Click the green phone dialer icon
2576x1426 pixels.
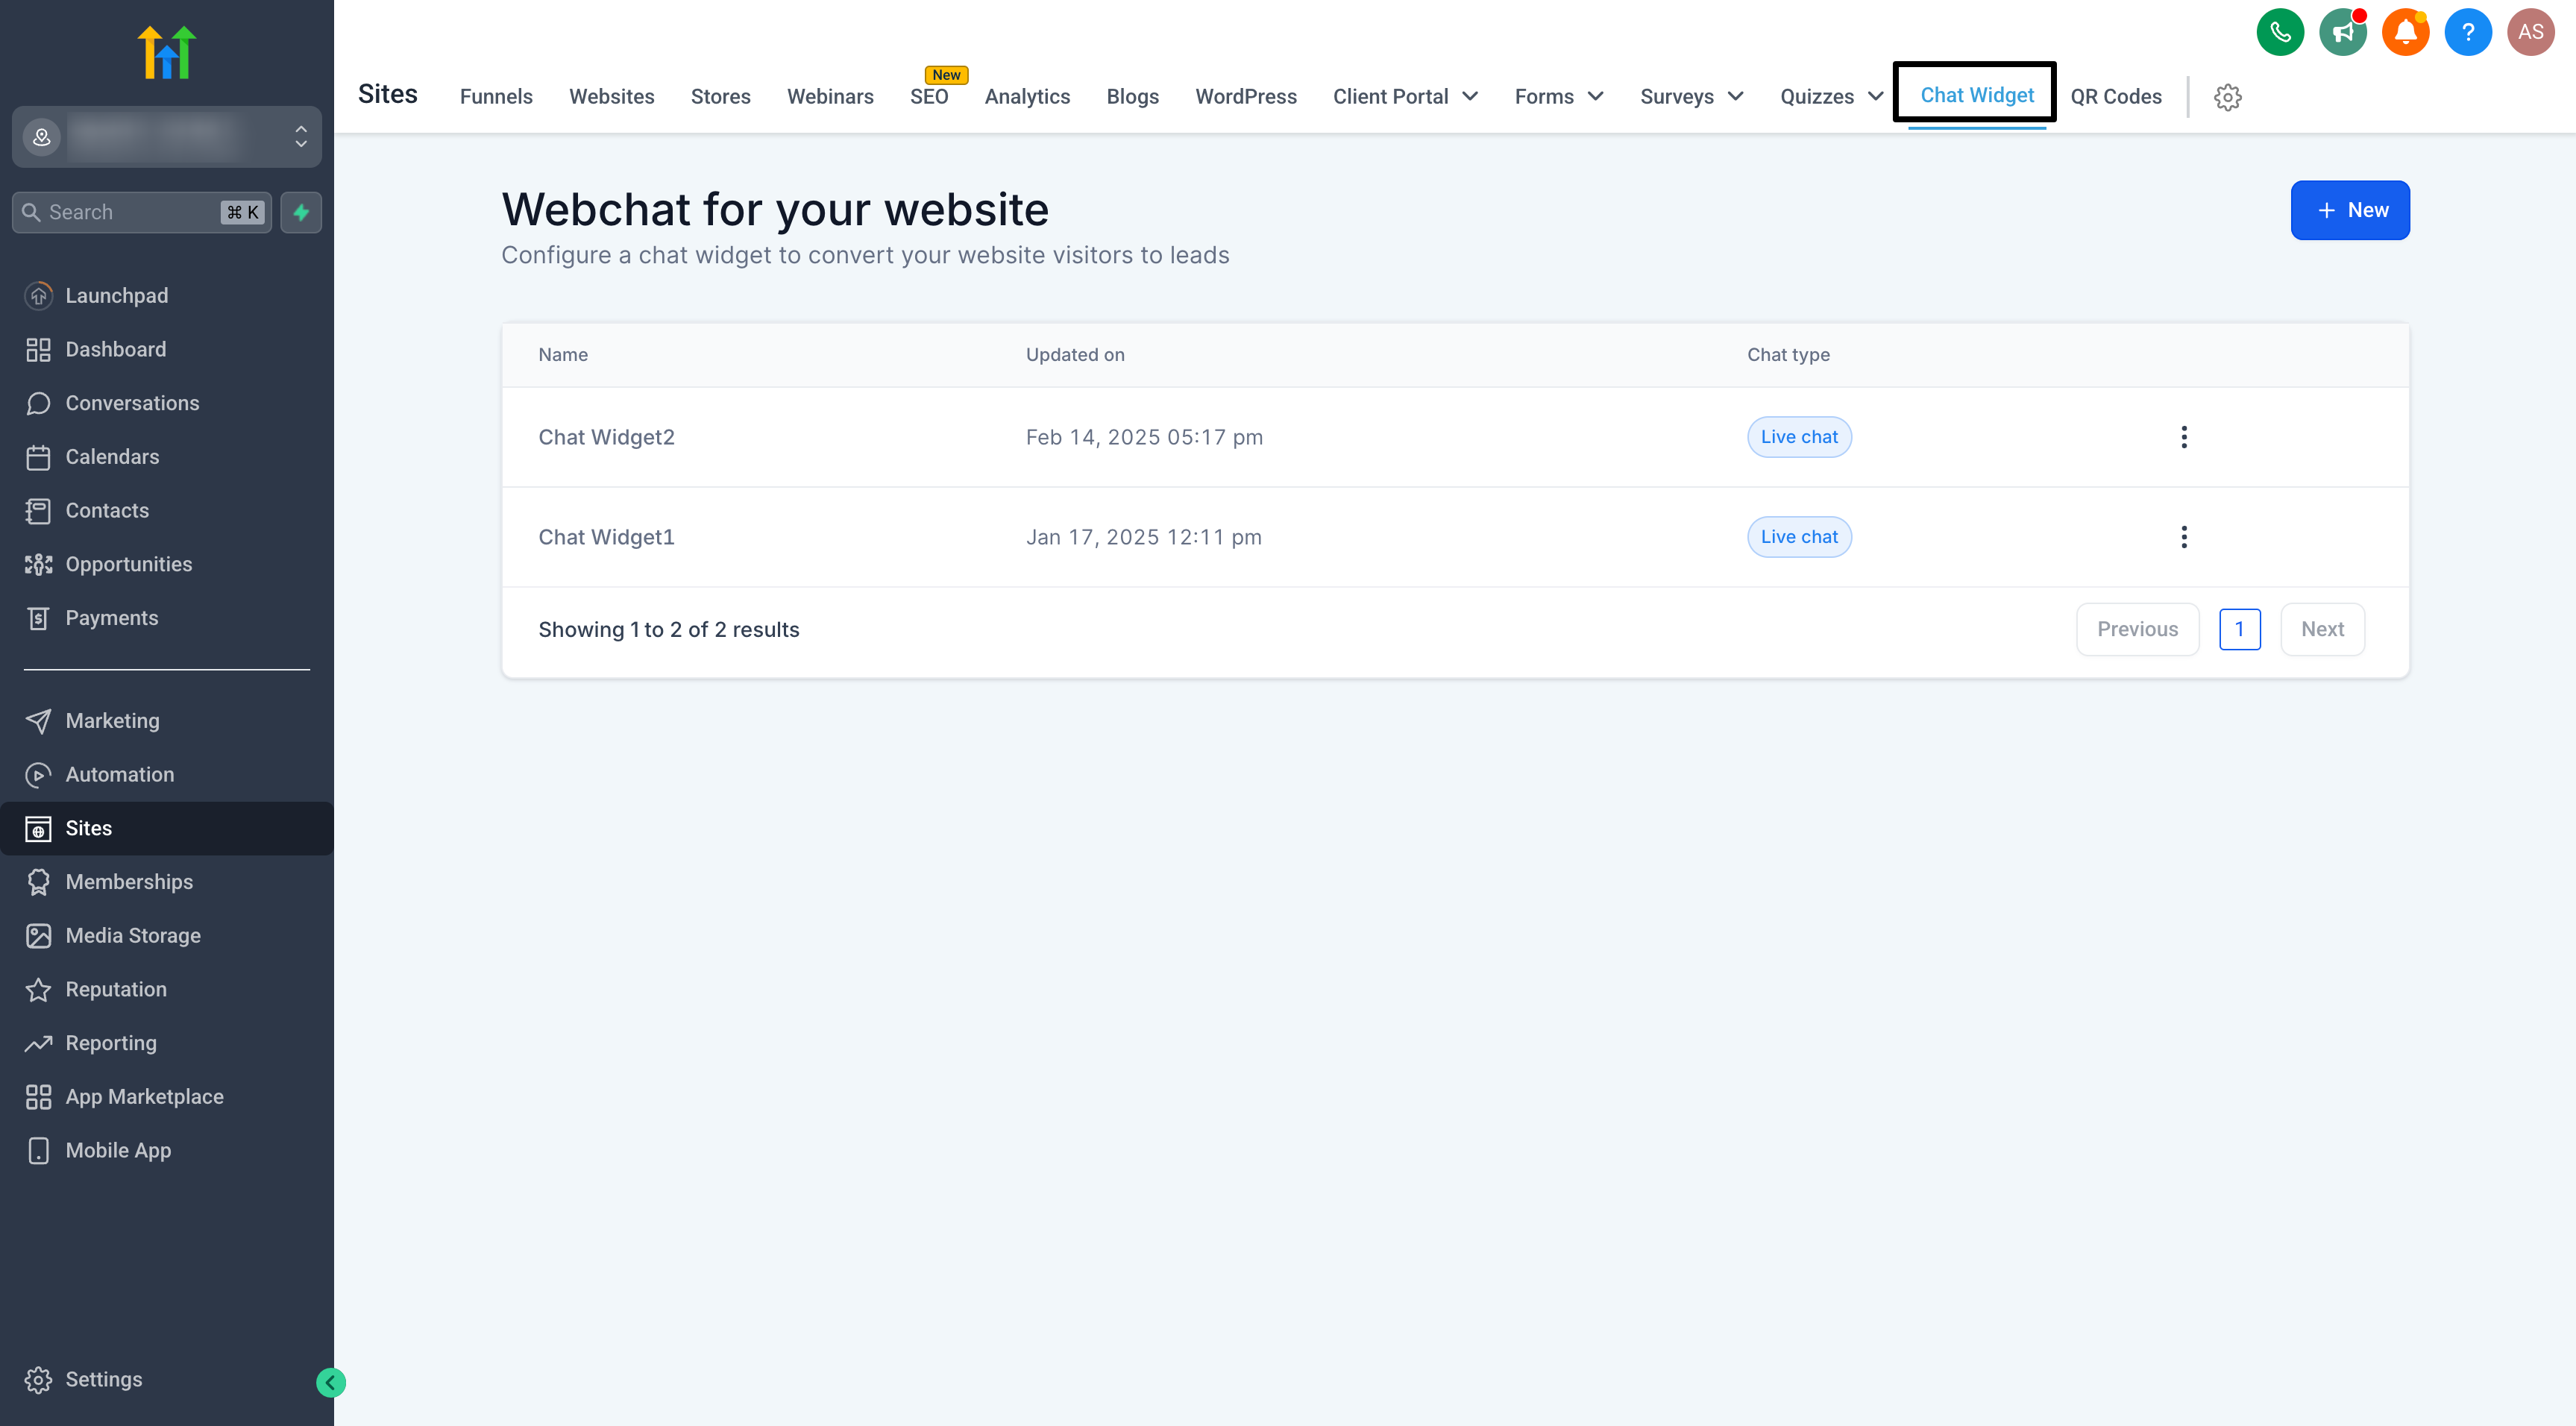[2279, 32]
